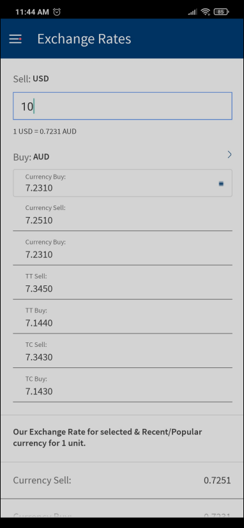Tap the cellular signal bars icon
This screenshot has width=244, height=528.
pyautogui.click(x=192, y=12)
